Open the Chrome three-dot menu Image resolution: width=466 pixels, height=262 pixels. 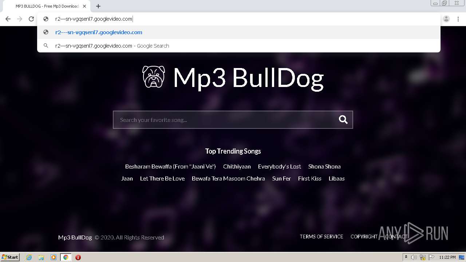tap(458, 19)
